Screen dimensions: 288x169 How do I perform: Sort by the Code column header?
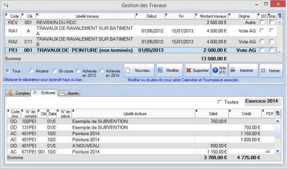click(13, 16)
